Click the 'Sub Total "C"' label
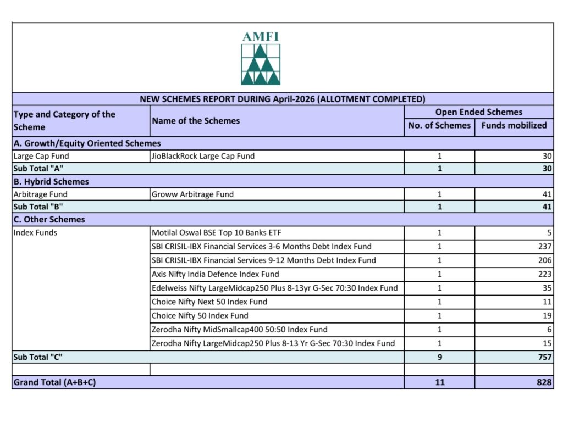The height and width of the screenshot is (423, 563). click(38, 357)
